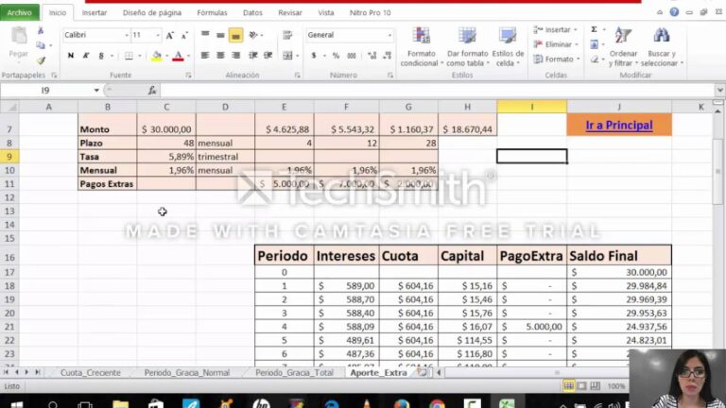Open Estilos de celda gallery
Image resolution: width=726 pixels, height=408 pixels.
(508, 46)
